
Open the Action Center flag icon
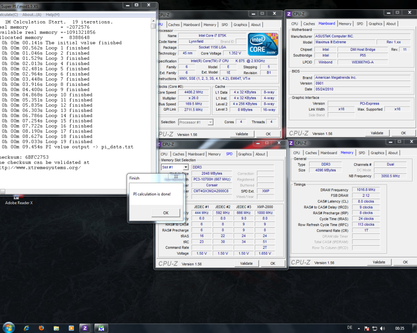coord(367,329)
